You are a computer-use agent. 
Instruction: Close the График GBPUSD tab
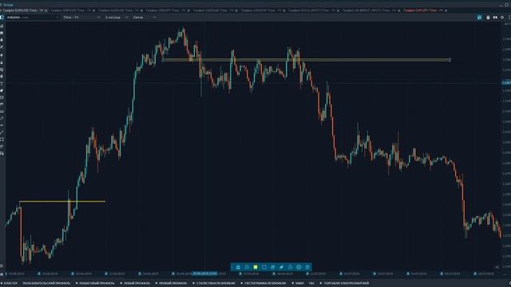pyautogui.click(x=94, y=10)
